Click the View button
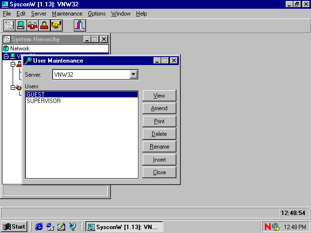This screenshot has height=233, width=311. tap(159, 96)
